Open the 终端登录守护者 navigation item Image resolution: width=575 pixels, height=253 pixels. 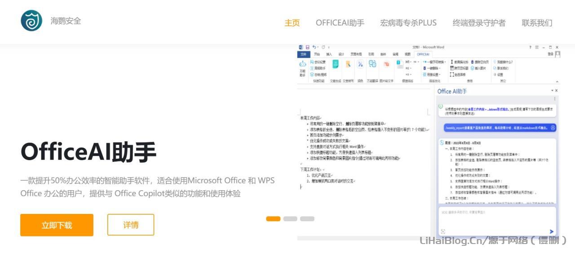tap(479, 23)
